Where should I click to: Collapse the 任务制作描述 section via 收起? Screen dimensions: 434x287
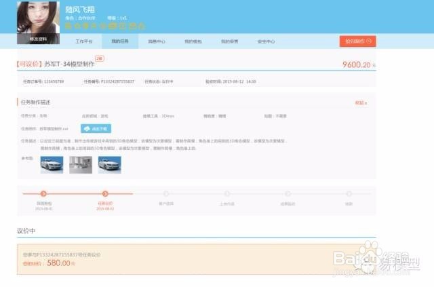click(x=361, y=102)
